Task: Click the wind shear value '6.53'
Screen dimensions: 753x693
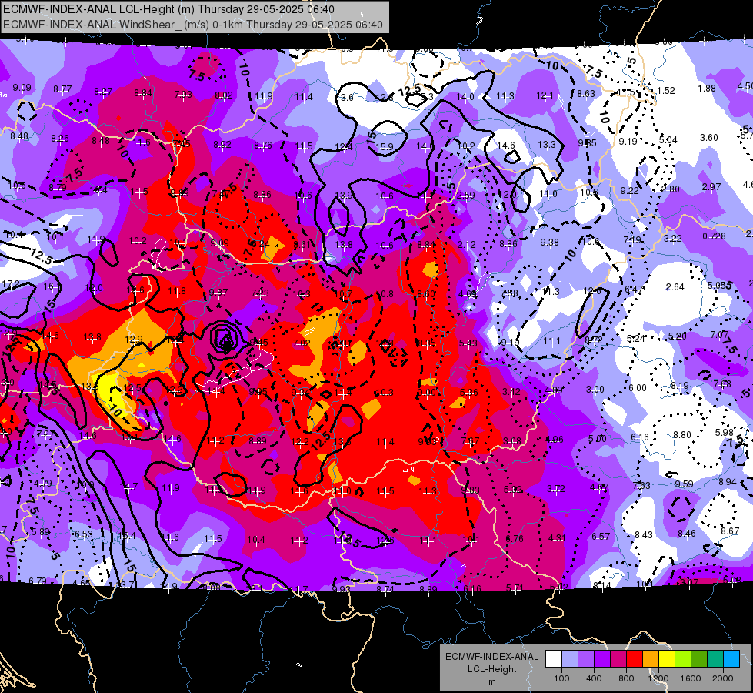Action: click(84, 534)
